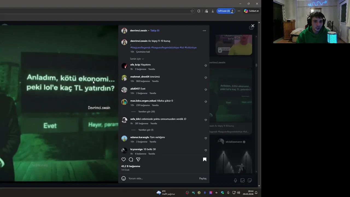This screenshot has height=197, width=350.
Task: Reply to max.lolcu.ergen.zekasi comment
Action: [155, 105]
